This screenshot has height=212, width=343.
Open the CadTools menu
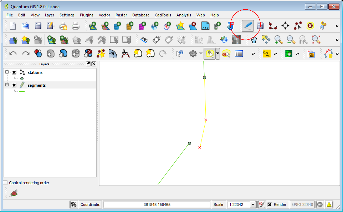(x=163, y=15)
